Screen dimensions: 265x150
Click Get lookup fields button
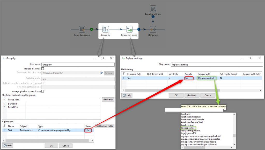105,126
